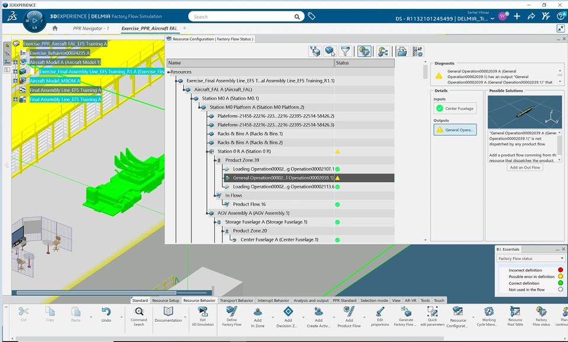The image size is (568, 342).
Task: Click Add Product Flow tool
Action: tap(349, 317)
